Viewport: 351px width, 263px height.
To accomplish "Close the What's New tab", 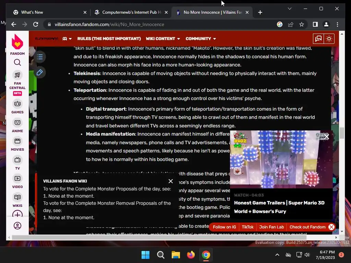I will 85,12.
